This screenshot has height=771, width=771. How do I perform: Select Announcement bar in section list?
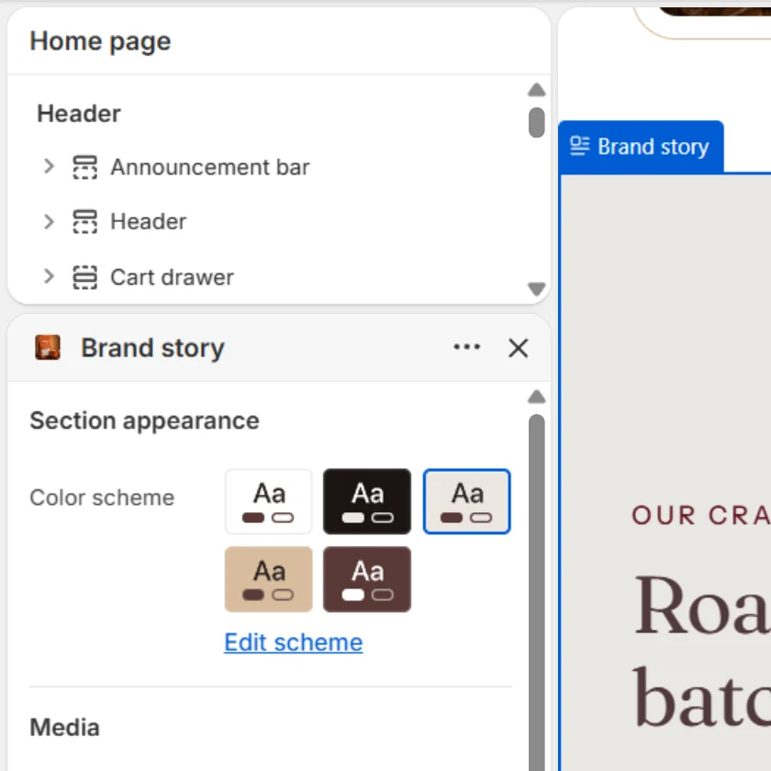point(210,167)
